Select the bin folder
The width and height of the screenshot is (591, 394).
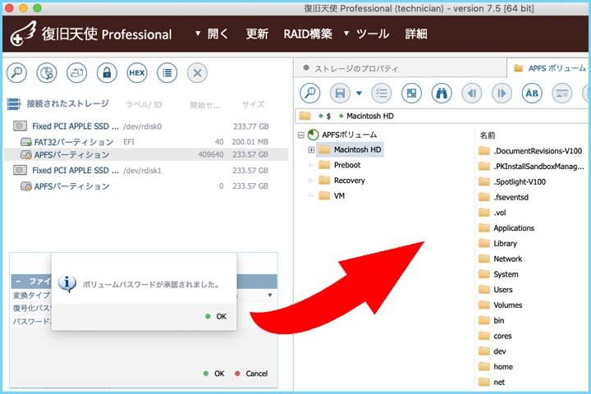tap(491, 320)
